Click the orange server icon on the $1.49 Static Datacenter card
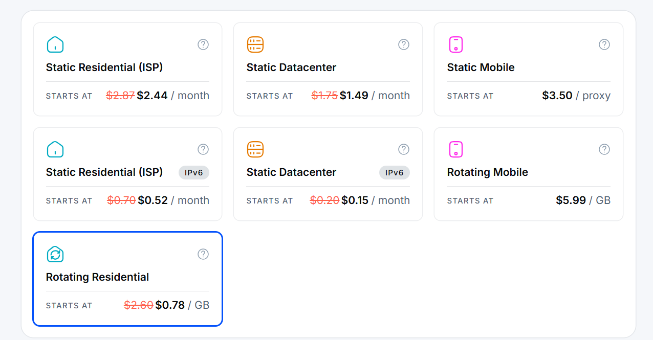This screenshot has height=340, width=653. coord(255,44)
